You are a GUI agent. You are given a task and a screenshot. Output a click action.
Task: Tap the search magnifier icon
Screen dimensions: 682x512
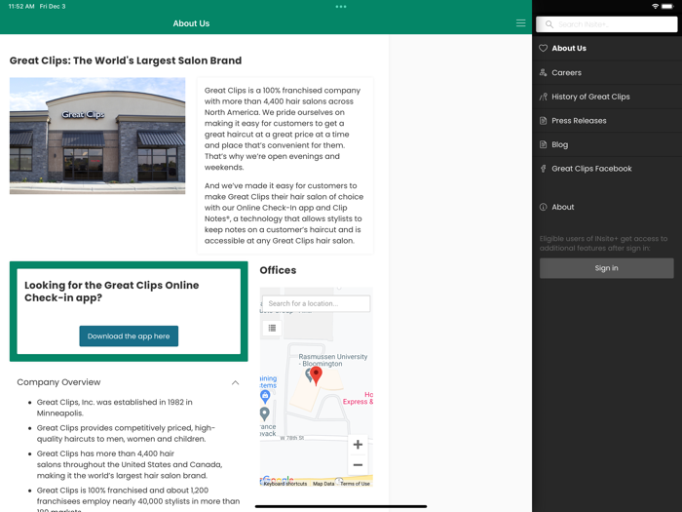tap(549, 24)
